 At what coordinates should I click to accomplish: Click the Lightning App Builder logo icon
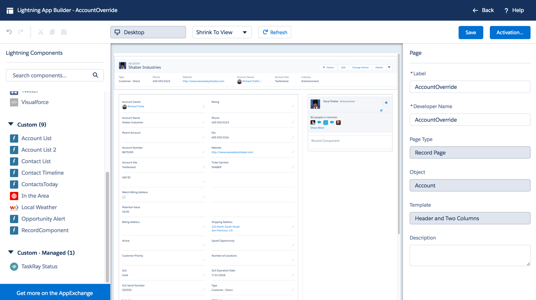tap(10, 10)
